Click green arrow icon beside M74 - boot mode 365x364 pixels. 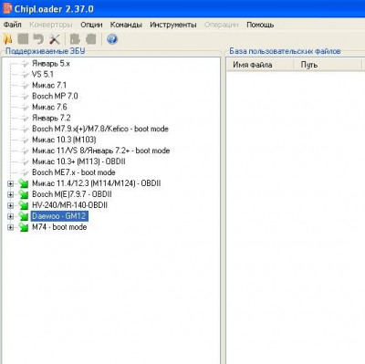click(24, 227)
